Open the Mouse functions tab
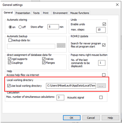 coord(80,13)
